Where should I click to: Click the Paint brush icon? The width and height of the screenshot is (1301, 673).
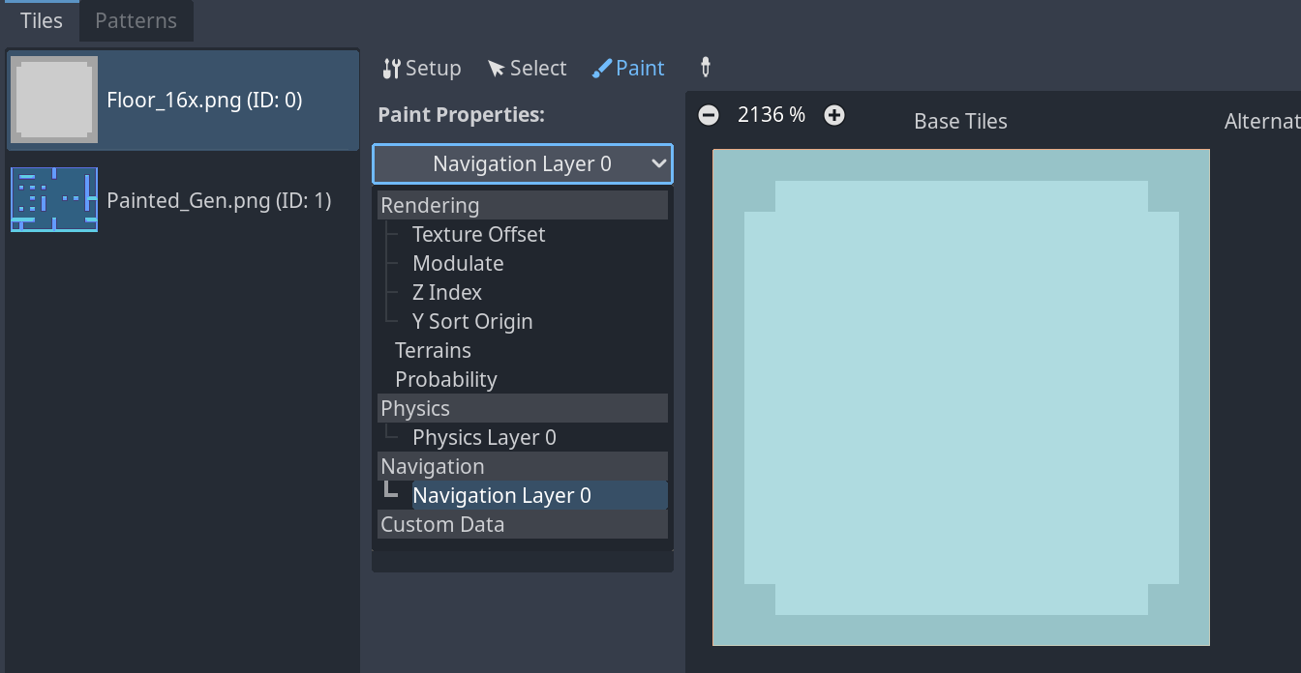point(602,68)
